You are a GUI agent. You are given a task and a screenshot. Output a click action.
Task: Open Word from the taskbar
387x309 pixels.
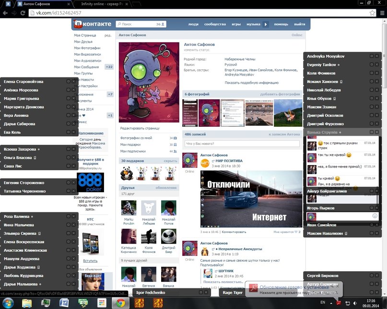(64, 303)
